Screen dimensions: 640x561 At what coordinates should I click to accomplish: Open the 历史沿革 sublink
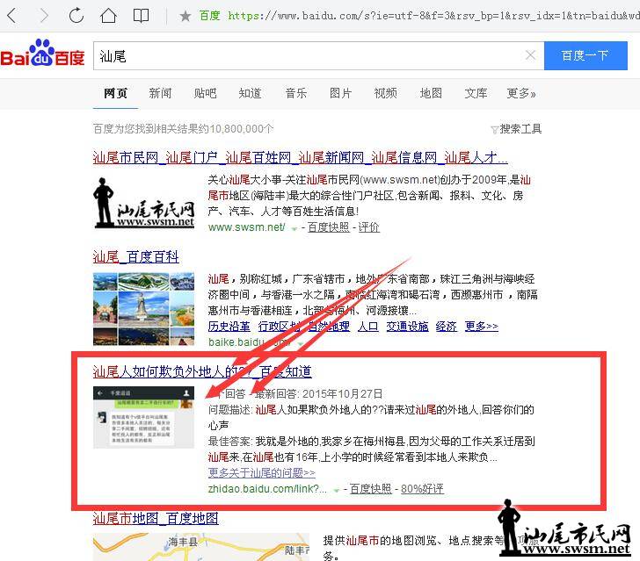click(229, 327)
